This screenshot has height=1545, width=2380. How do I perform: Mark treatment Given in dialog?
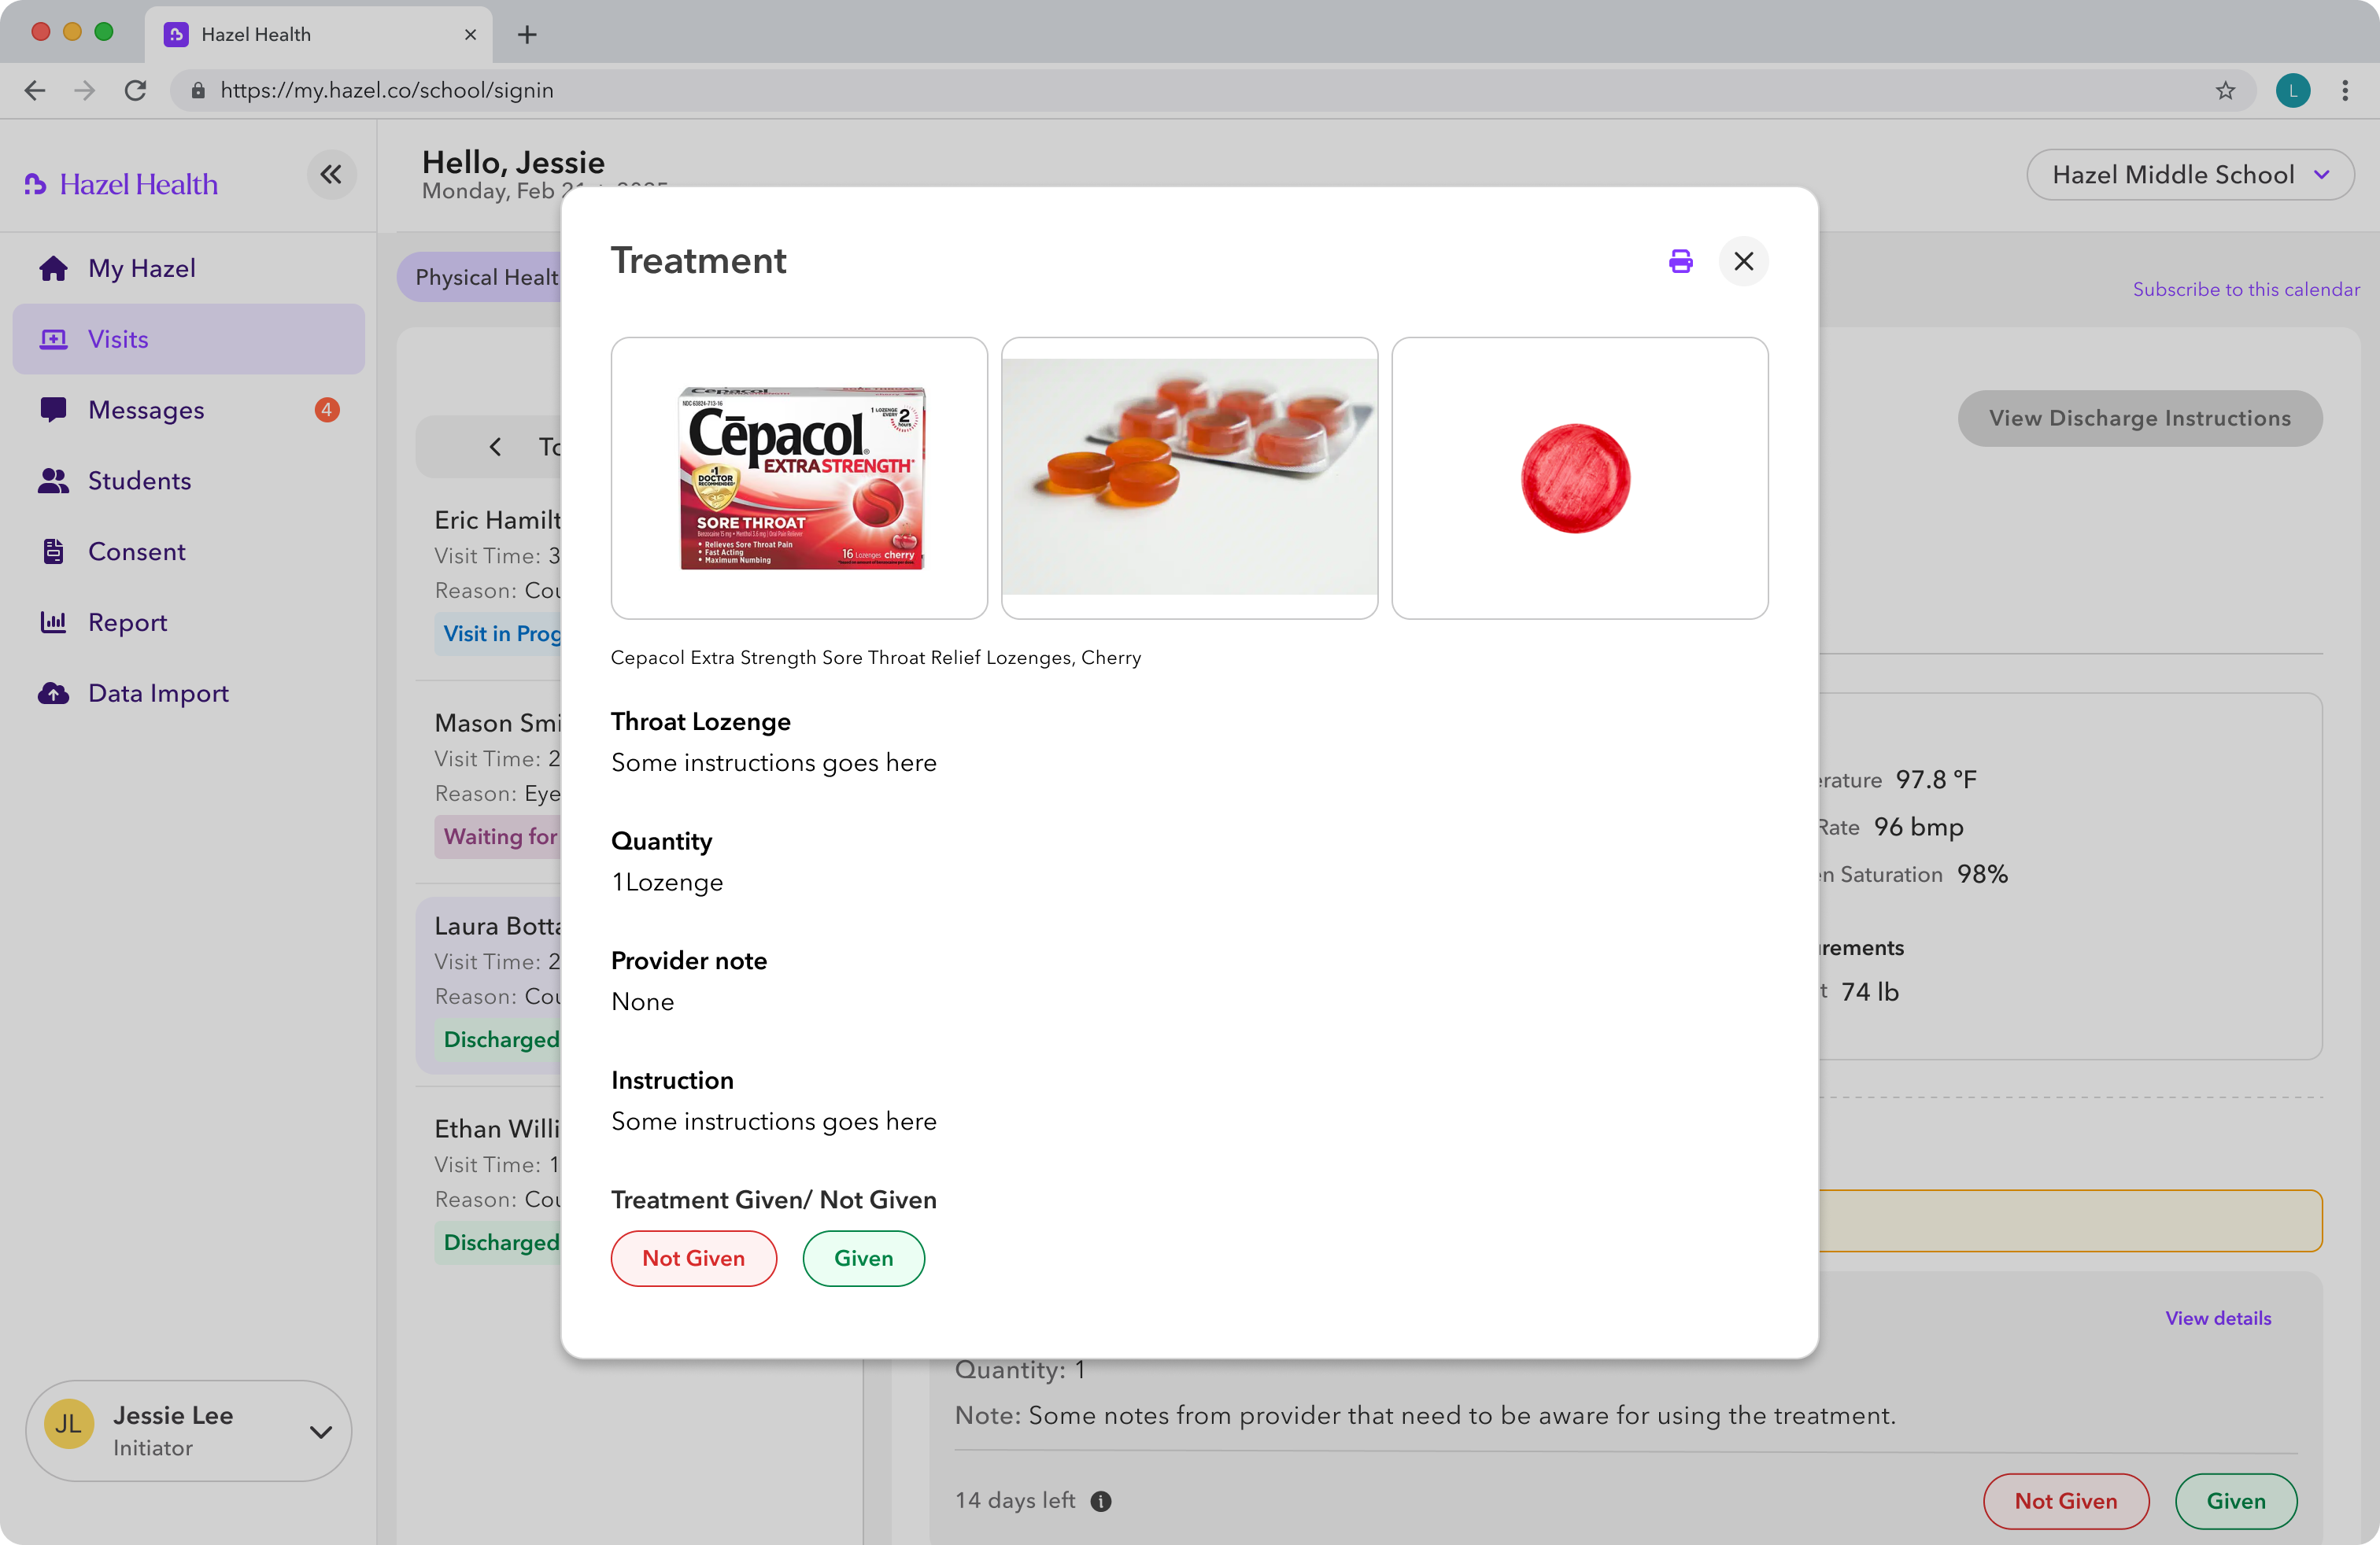tap(863, 1258)
